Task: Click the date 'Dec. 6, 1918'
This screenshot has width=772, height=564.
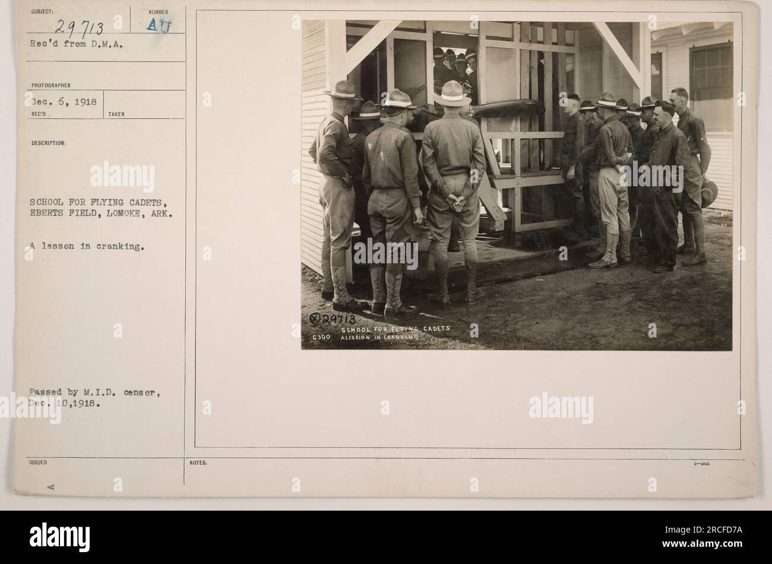Action: pyautogui.click(x=64, y=101)
